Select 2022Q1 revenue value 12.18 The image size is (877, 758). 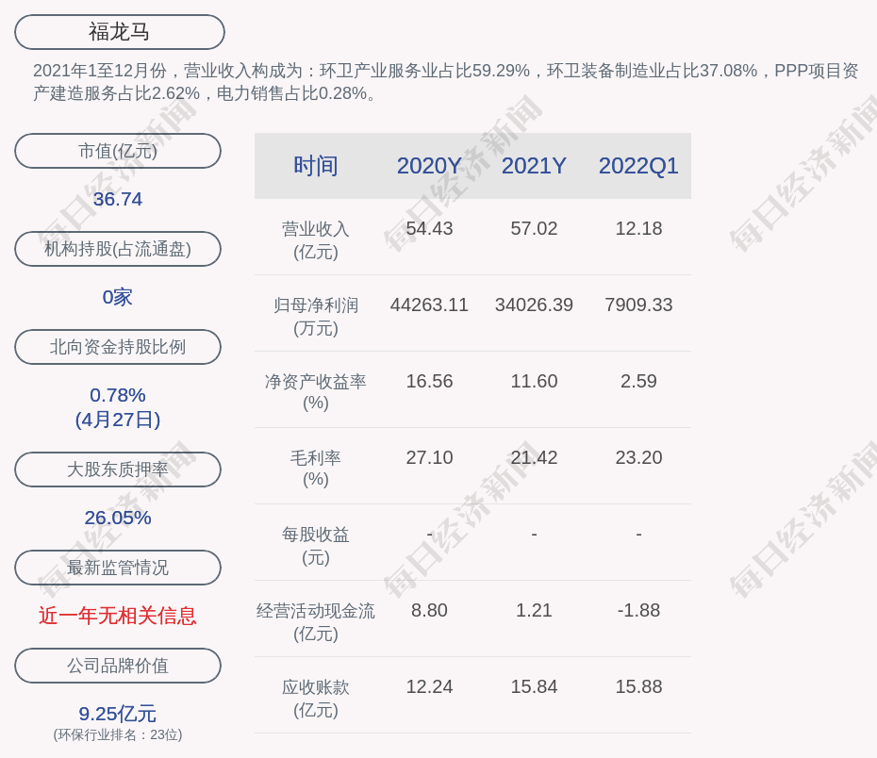(638, 229)
